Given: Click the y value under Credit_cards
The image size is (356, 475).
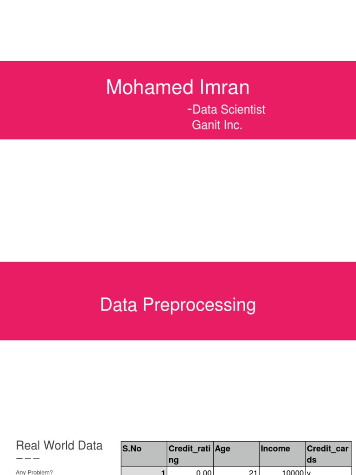Looking at the screenshot, I should point(309,472).
